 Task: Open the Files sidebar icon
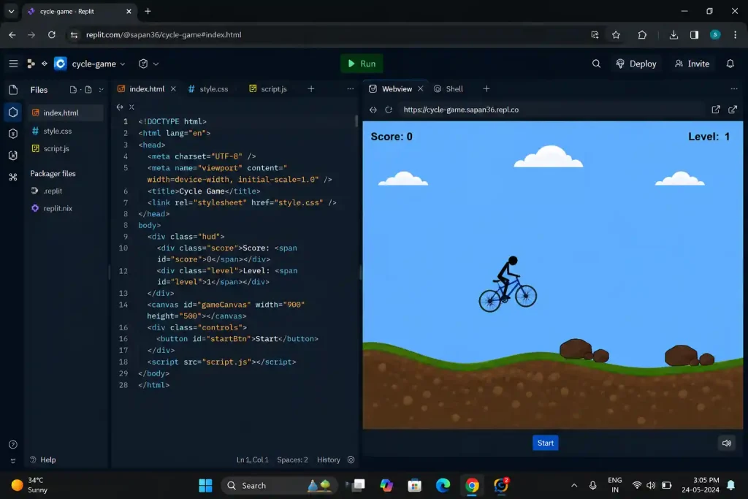(x=13, y=90)
